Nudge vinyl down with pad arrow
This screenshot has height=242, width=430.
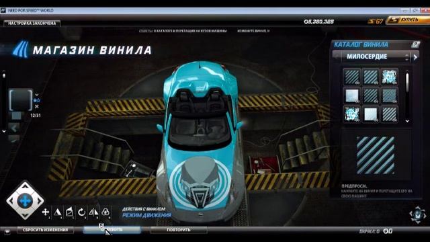pos(25,215)
